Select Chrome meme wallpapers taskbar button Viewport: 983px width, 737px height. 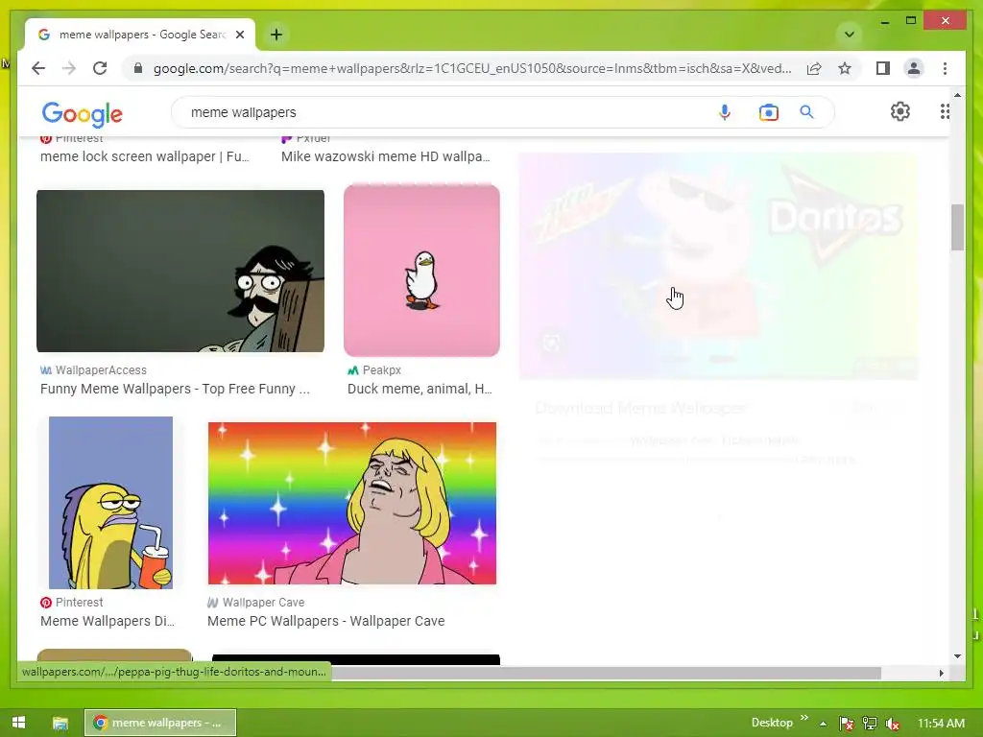pos(160,723)
